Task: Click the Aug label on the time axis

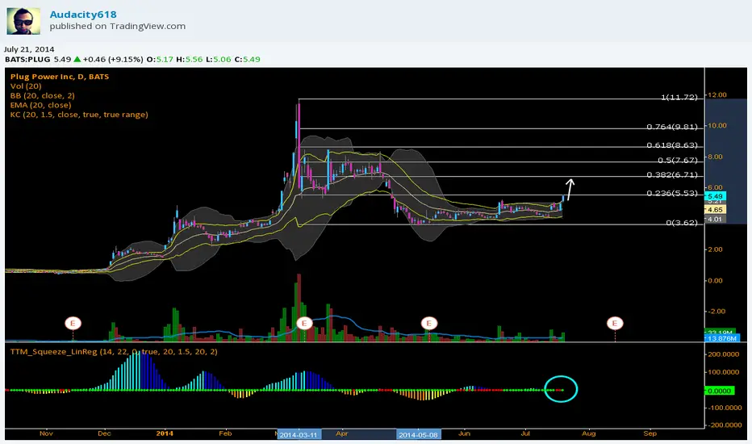Action: tap(588, 434)
